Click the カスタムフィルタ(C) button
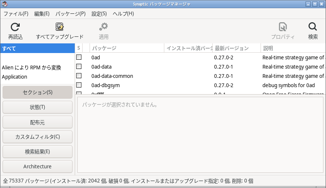Screen dimensions: 326x188 tap(38, 137)
